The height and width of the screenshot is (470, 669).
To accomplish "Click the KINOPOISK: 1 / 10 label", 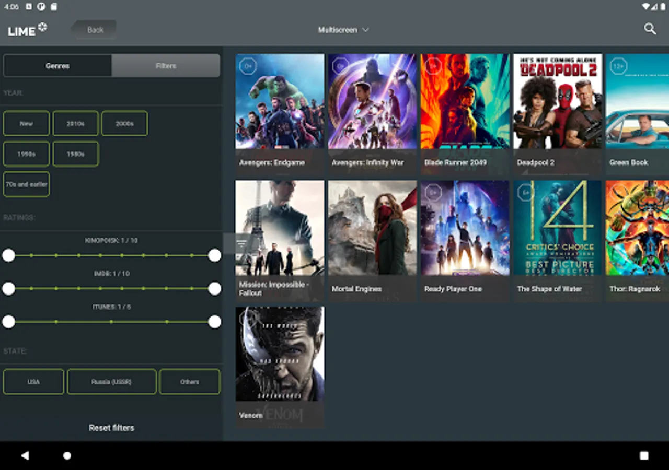I will tap(111, 241).
